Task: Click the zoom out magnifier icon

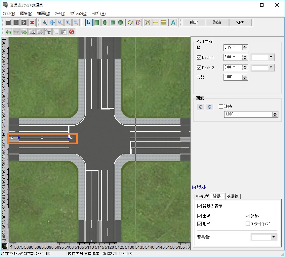Action: pyautogui.click(x=76, y=22)
